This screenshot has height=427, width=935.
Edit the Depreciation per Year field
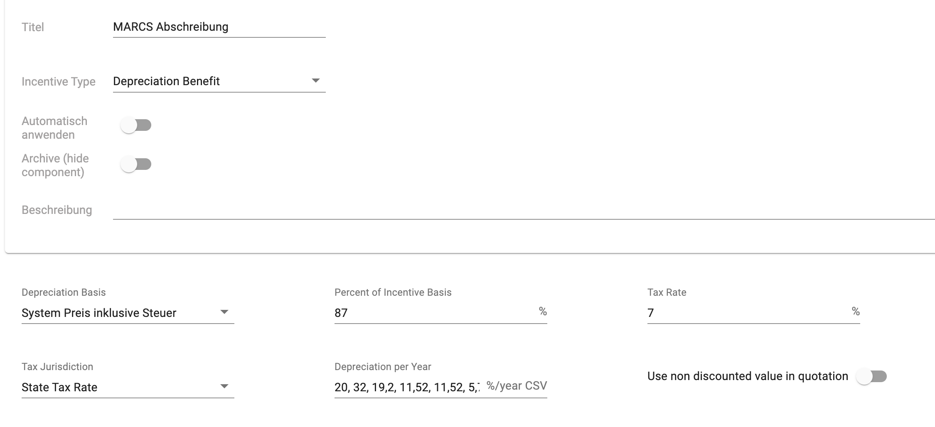tap(407, 387)
